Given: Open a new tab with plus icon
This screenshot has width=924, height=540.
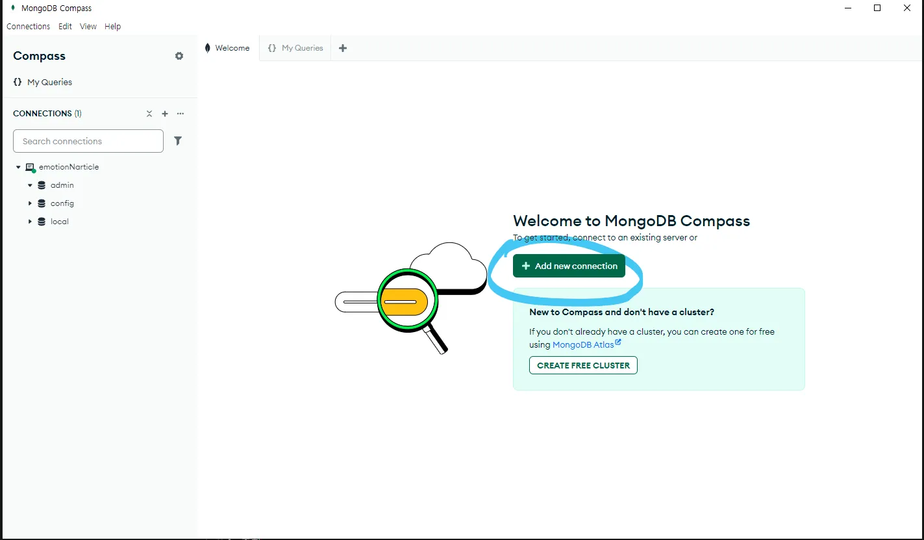Looking at the screenshot, I should click(343, 48).
